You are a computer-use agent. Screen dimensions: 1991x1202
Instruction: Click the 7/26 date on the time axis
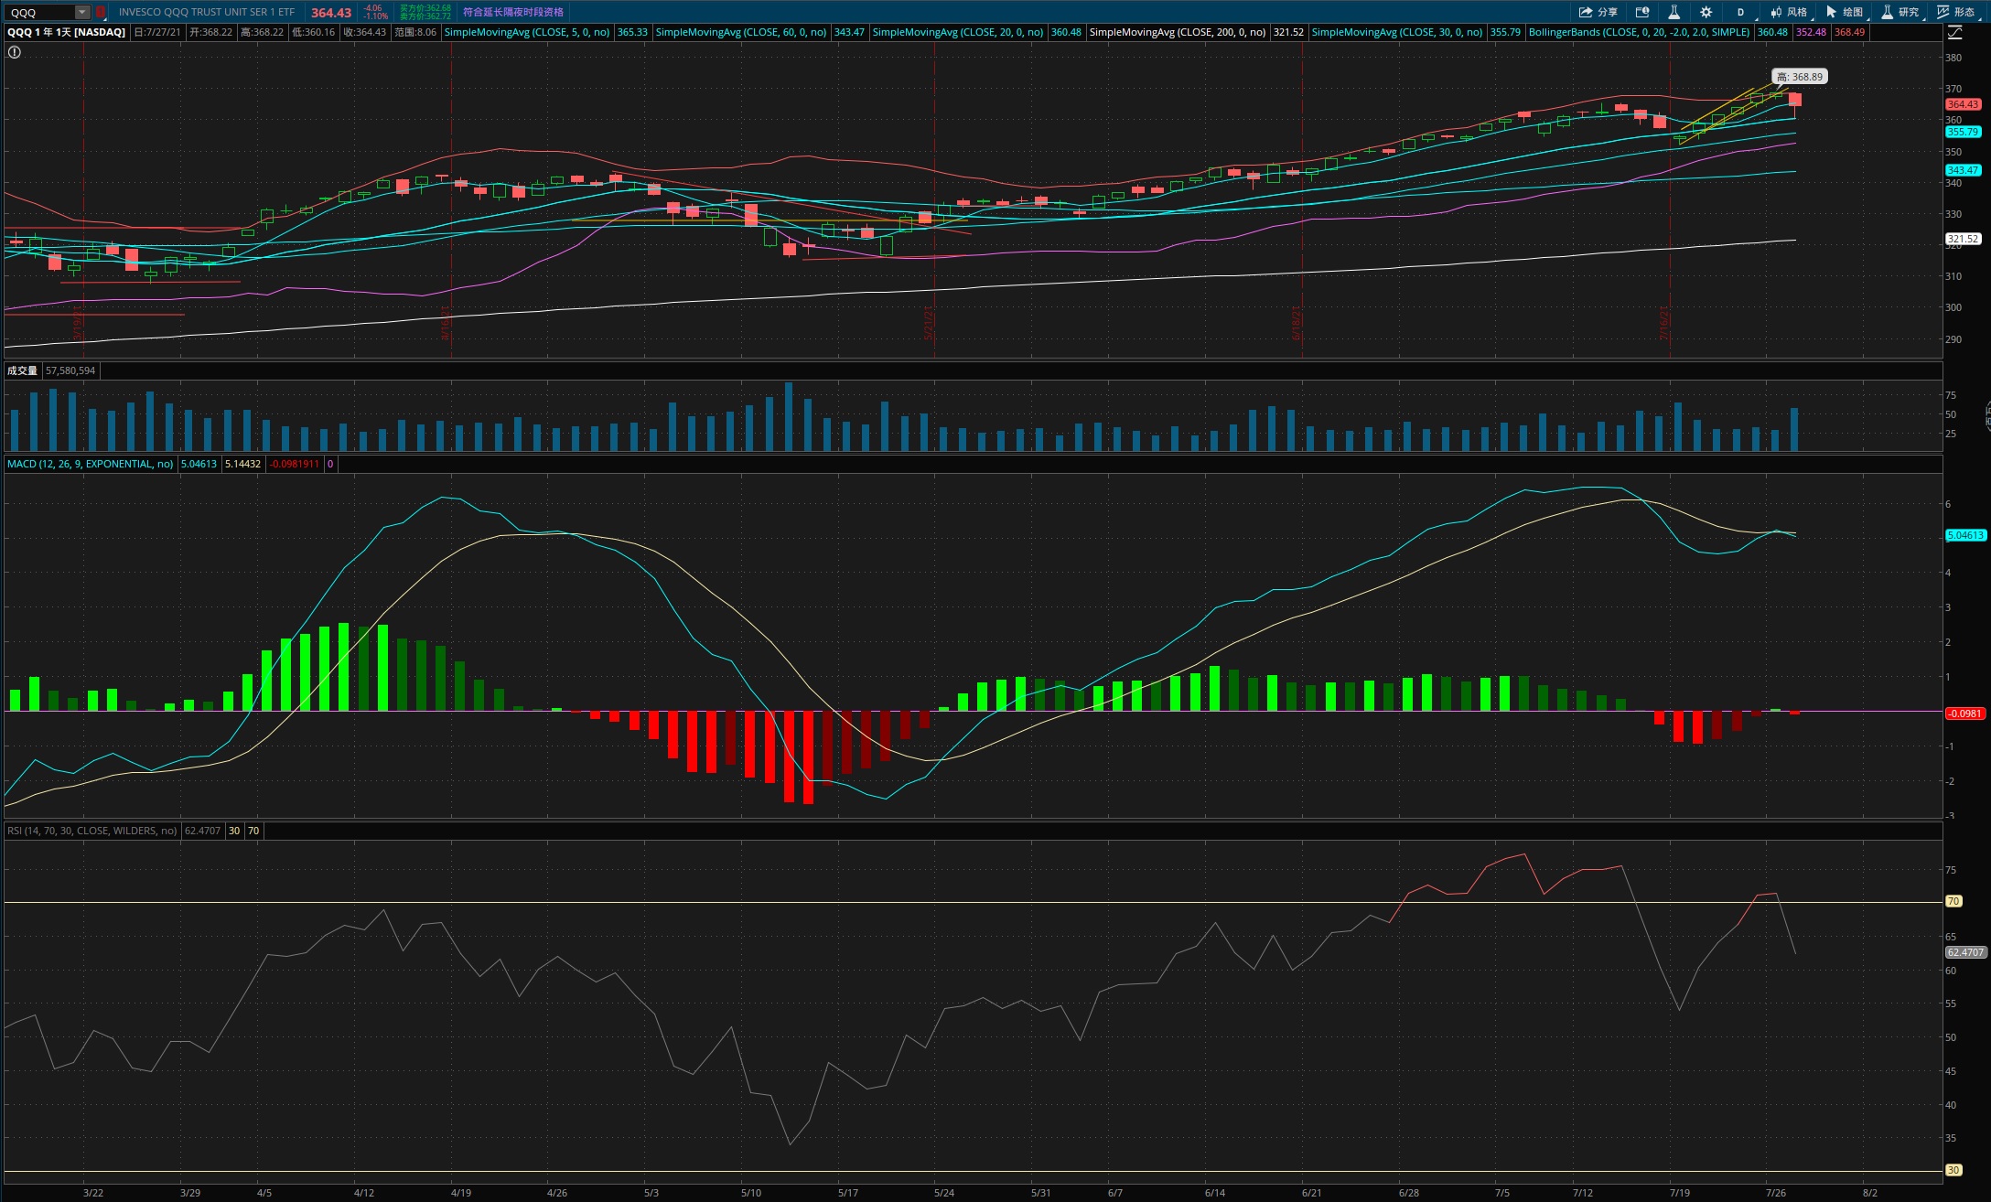1775,1193
